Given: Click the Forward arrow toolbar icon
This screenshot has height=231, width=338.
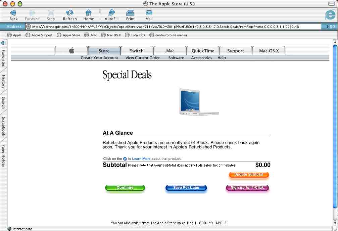Looking at the screenshot, I should (32, 13).
